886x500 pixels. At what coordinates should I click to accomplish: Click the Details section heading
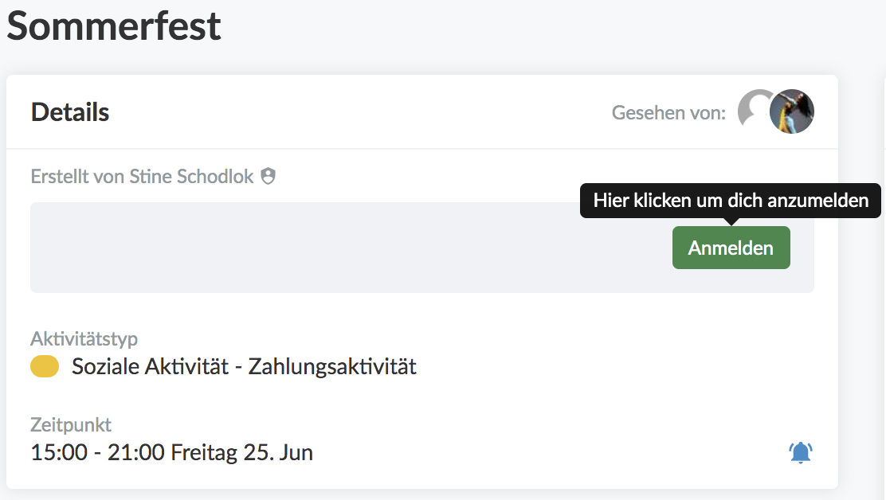click(70, 112)
